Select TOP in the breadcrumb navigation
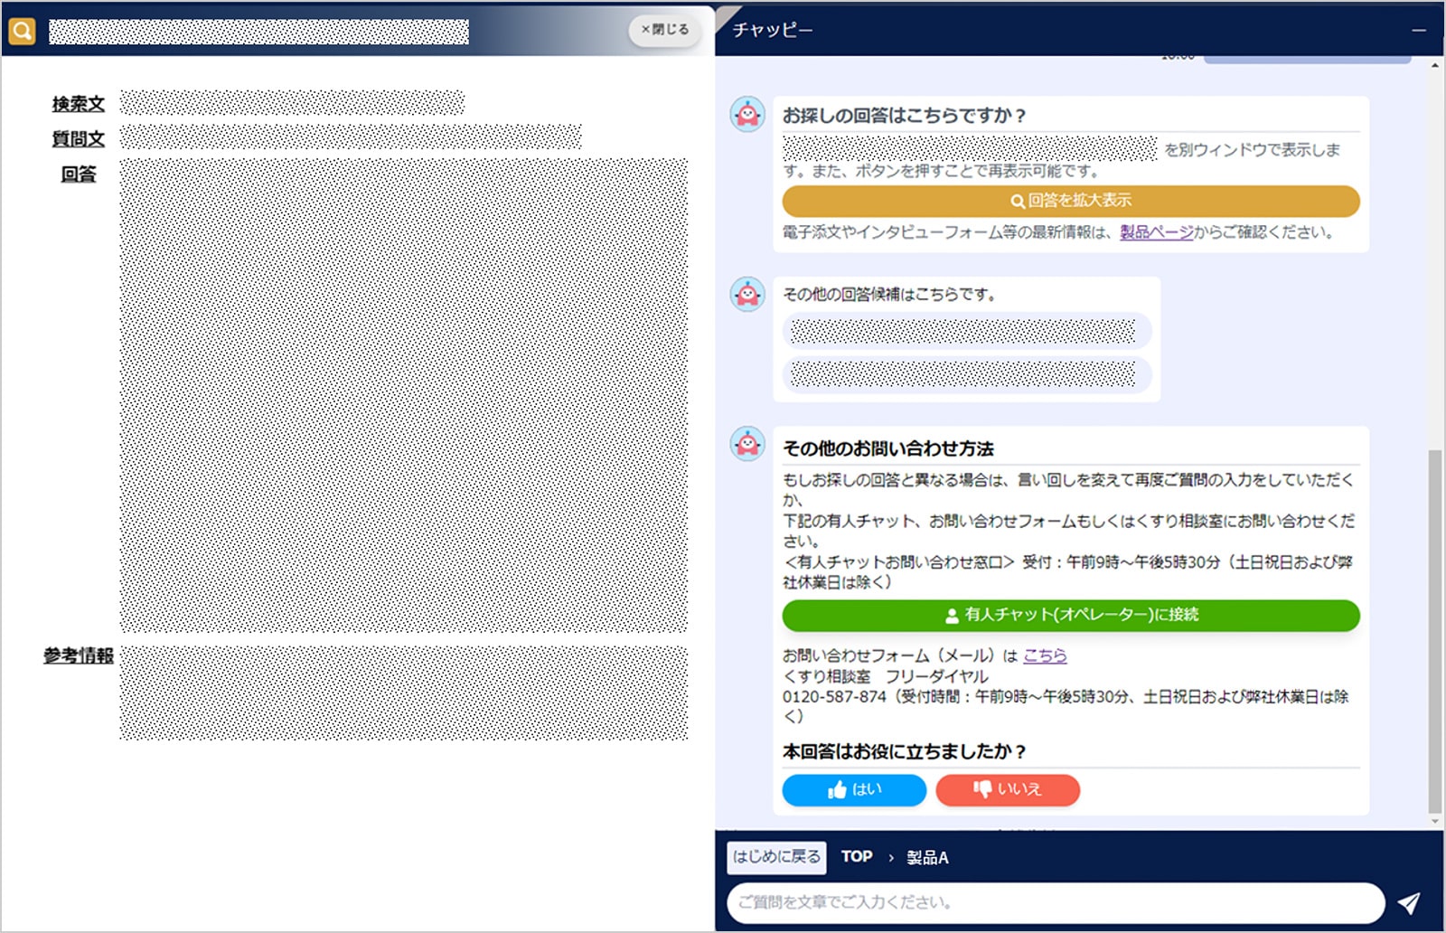The image size is (1446, 933). [x=856, y=857]
